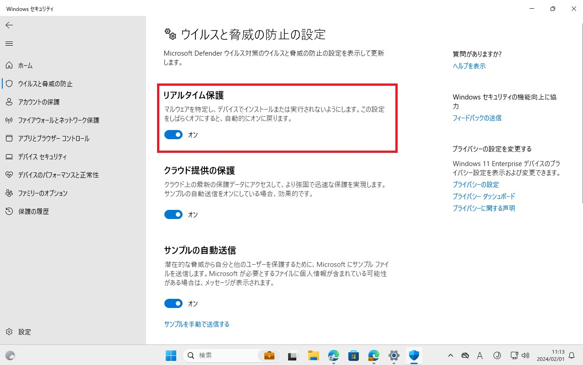The image size is (583, 365).
Task: Select ウイルスと脅威の防止 in the sidebar
Action: [73, 83]
